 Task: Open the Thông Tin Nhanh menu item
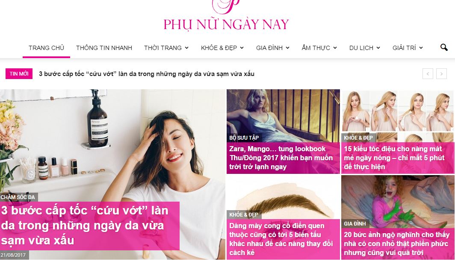[x=104, y=48]
